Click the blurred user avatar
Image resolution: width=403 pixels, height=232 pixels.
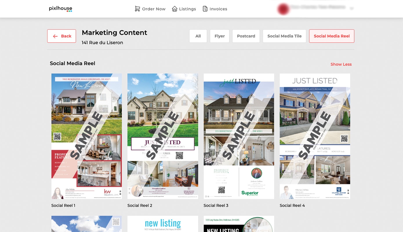[283, 9]
